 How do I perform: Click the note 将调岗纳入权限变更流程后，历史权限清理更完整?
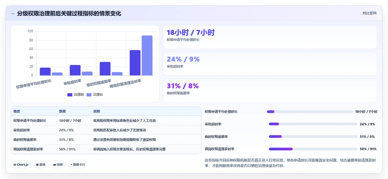click(x=130, y=149)
